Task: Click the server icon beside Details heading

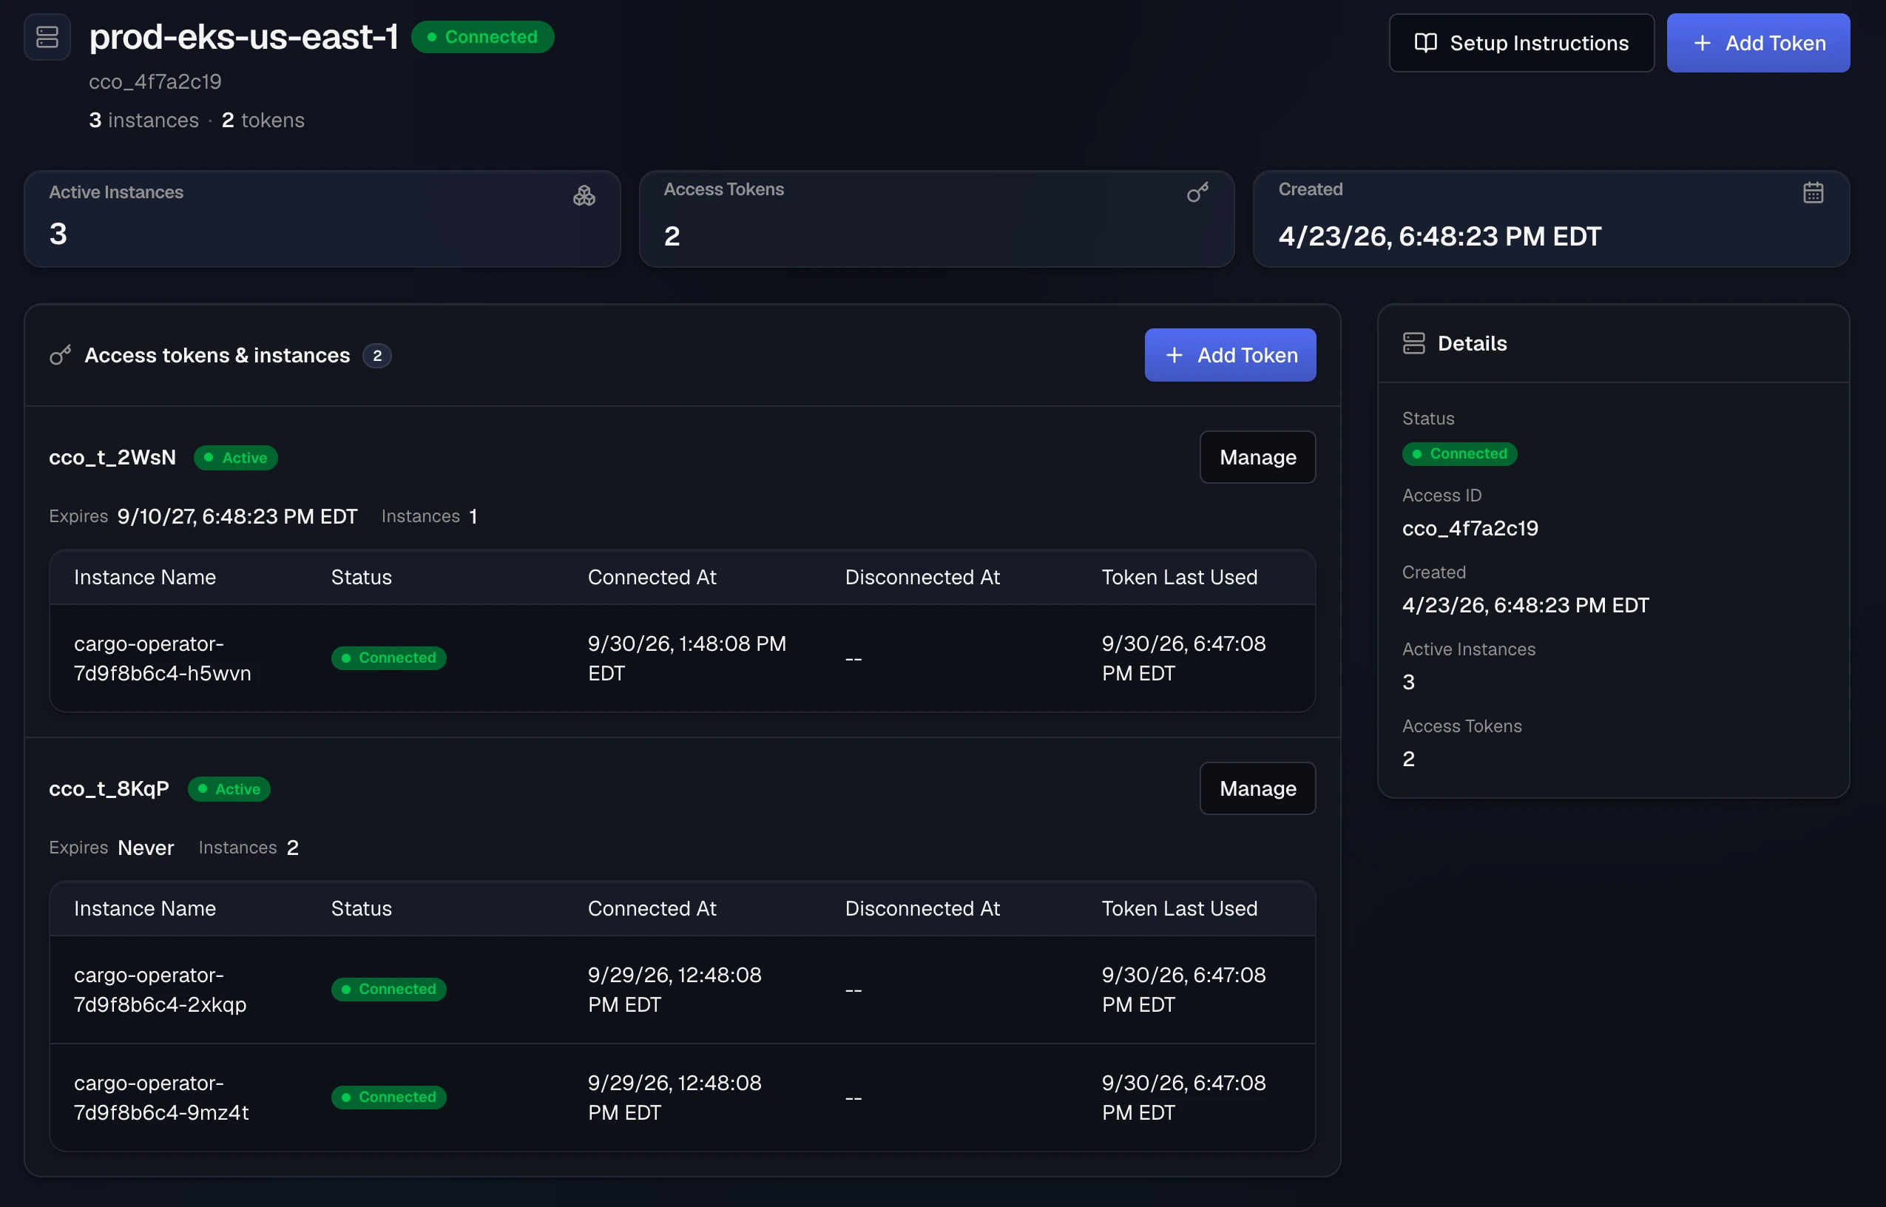Action: pos(1413,343)
